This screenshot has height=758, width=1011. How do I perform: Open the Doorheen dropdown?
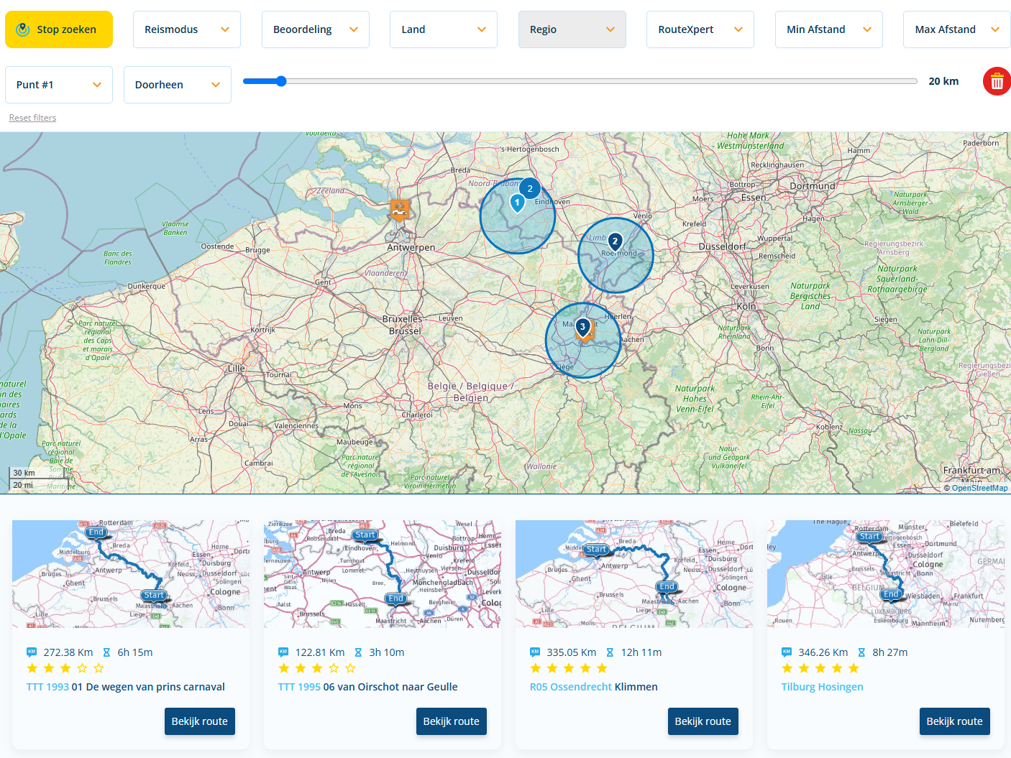point(178,85)
